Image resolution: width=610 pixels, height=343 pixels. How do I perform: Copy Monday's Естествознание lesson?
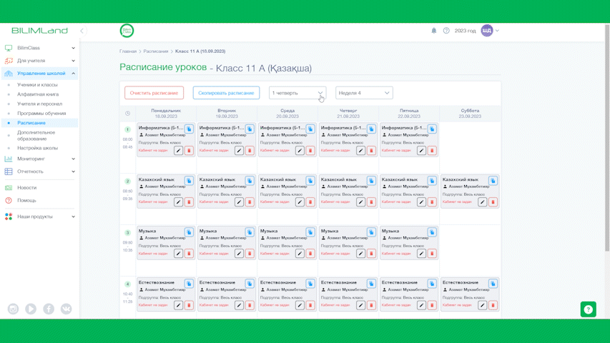point(189,284)
